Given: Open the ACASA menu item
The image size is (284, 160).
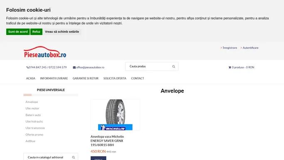Looking at the screenshot, I should click(x=31, y=78).
